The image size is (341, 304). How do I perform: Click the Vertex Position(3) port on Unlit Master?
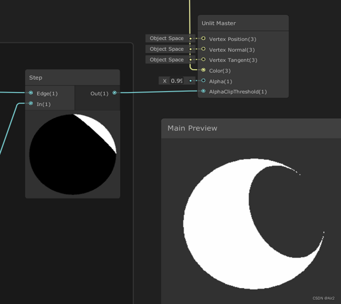click(x=203, y=39)
